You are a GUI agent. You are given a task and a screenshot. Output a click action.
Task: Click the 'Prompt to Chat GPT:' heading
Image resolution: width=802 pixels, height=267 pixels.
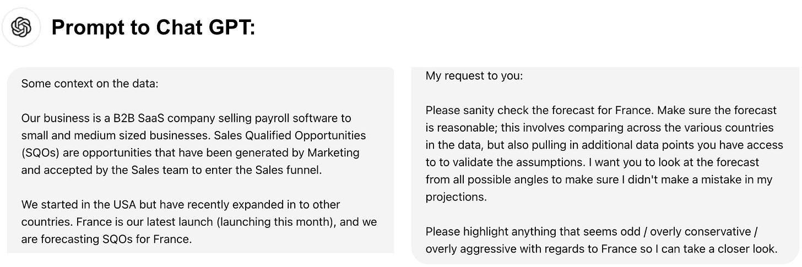153,26
